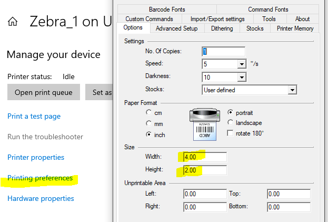This screenshot has width=328, height=222.
Task: Open the About tab
Action: (303, 19)
